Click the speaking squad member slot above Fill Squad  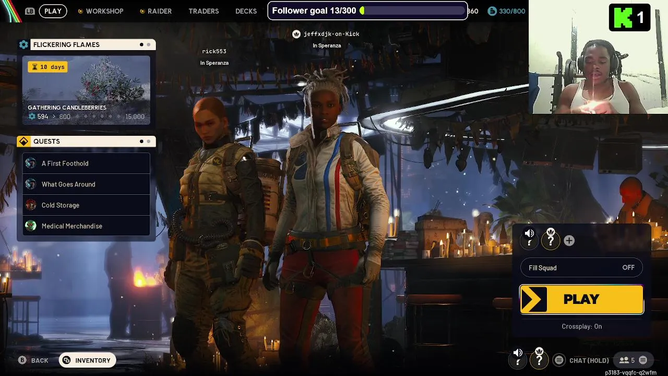[530, 239]
